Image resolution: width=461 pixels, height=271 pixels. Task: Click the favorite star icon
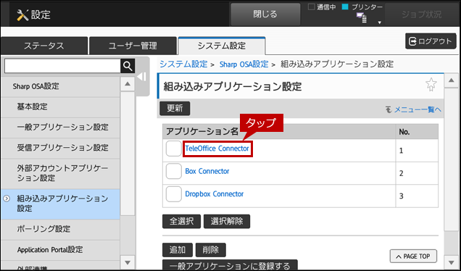click(x=431, y=85)
